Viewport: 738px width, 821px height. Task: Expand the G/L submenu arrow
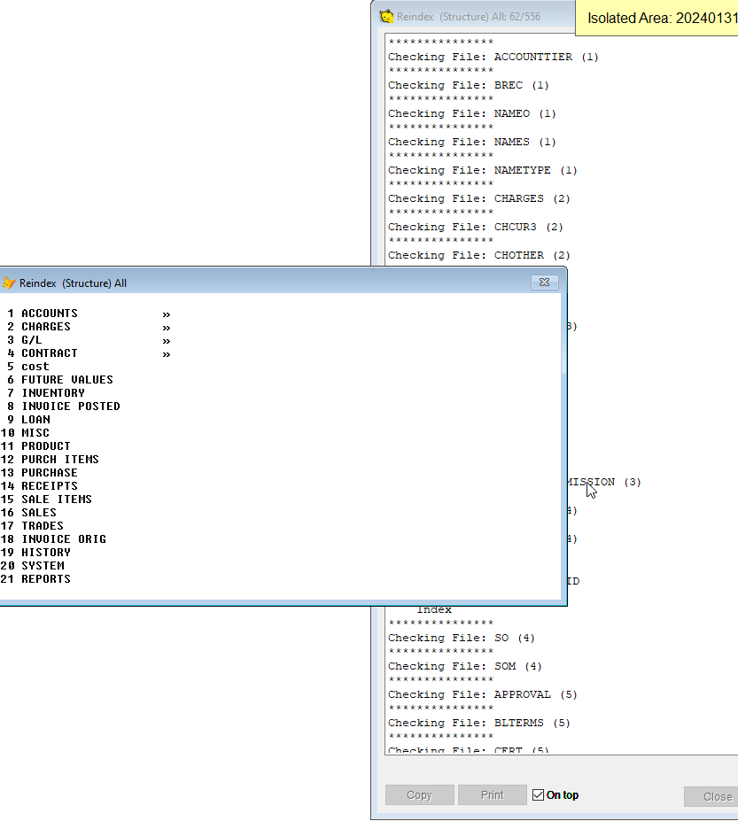click(x=166, y=341)
